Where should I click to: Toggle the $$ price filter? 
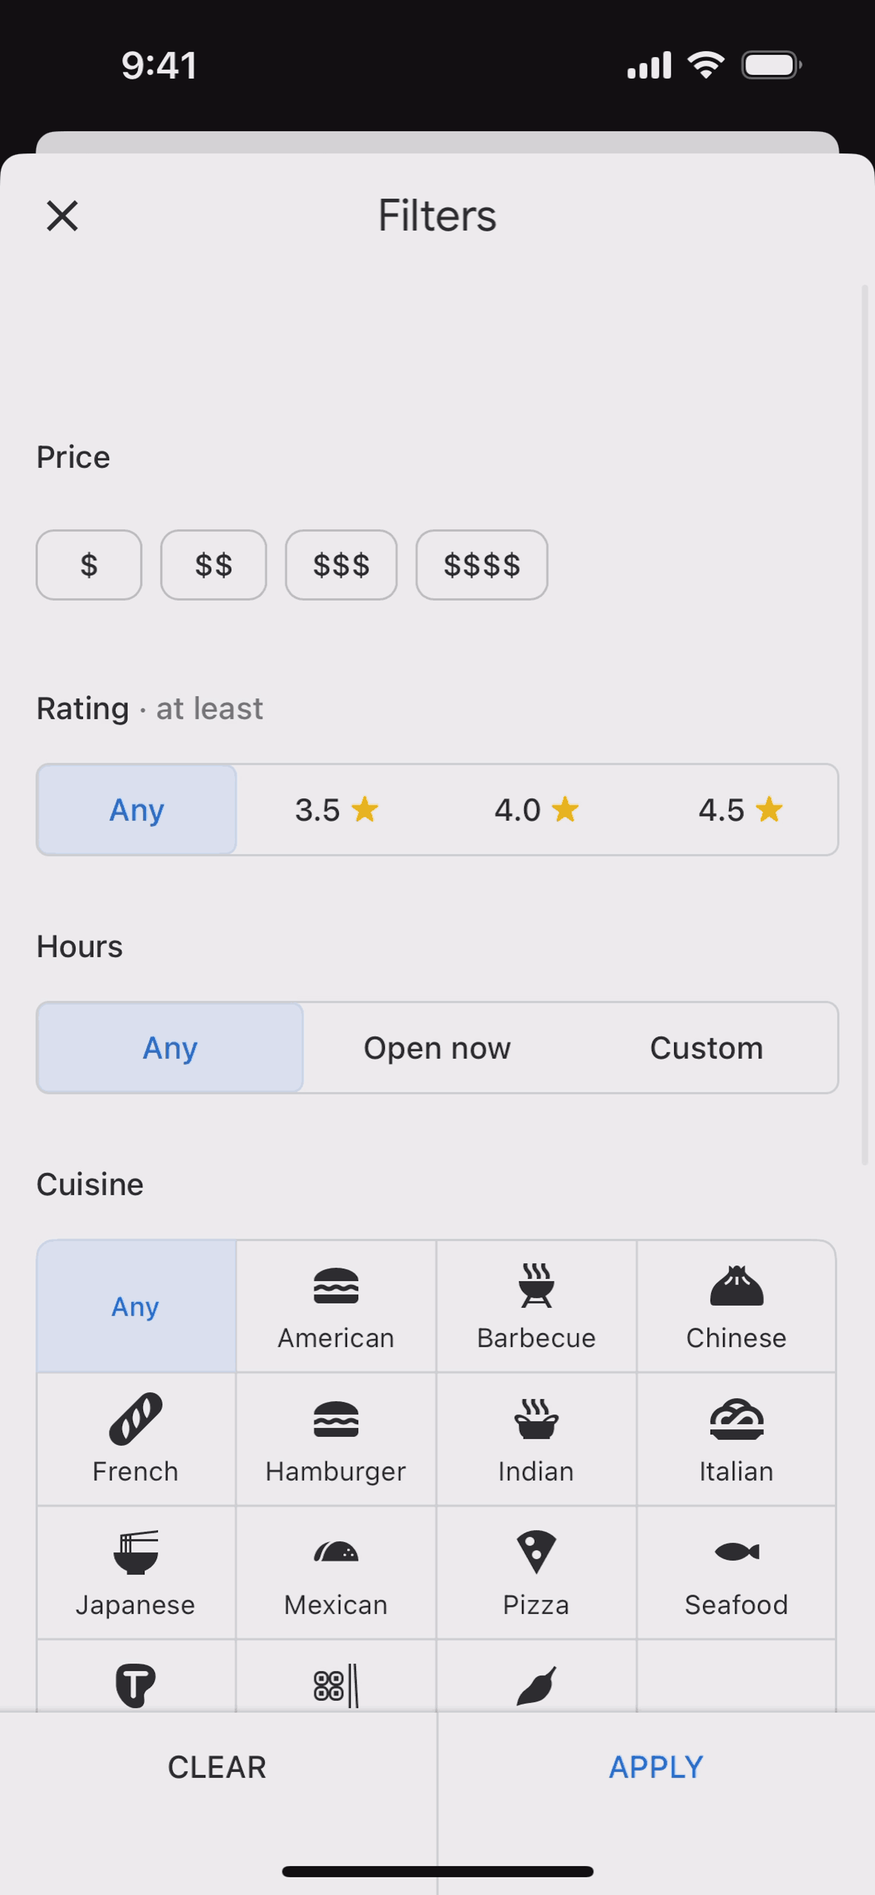coord(213,565)
